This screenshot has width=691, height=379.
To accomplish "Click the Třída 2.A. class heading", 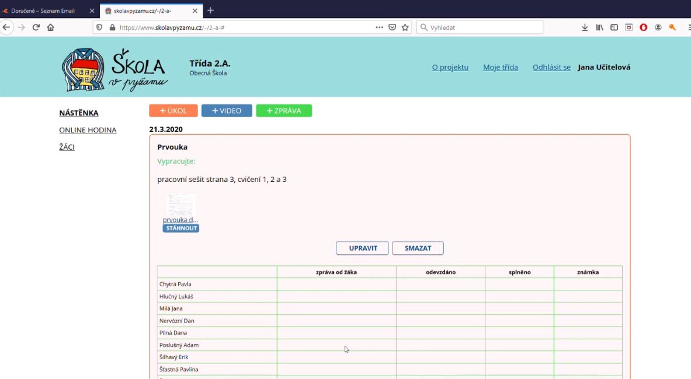I will 210,64.
